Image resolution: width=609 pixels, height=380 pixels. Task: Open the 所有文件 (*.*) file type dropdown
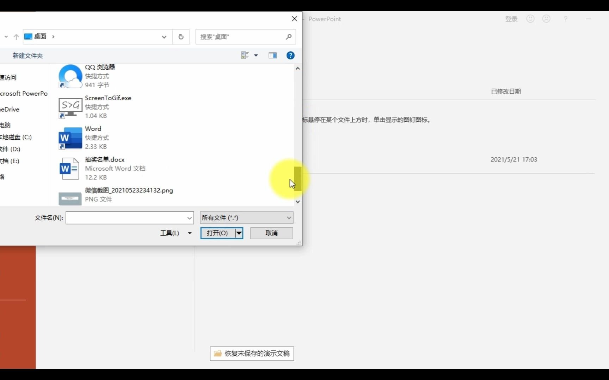point(246,218)
